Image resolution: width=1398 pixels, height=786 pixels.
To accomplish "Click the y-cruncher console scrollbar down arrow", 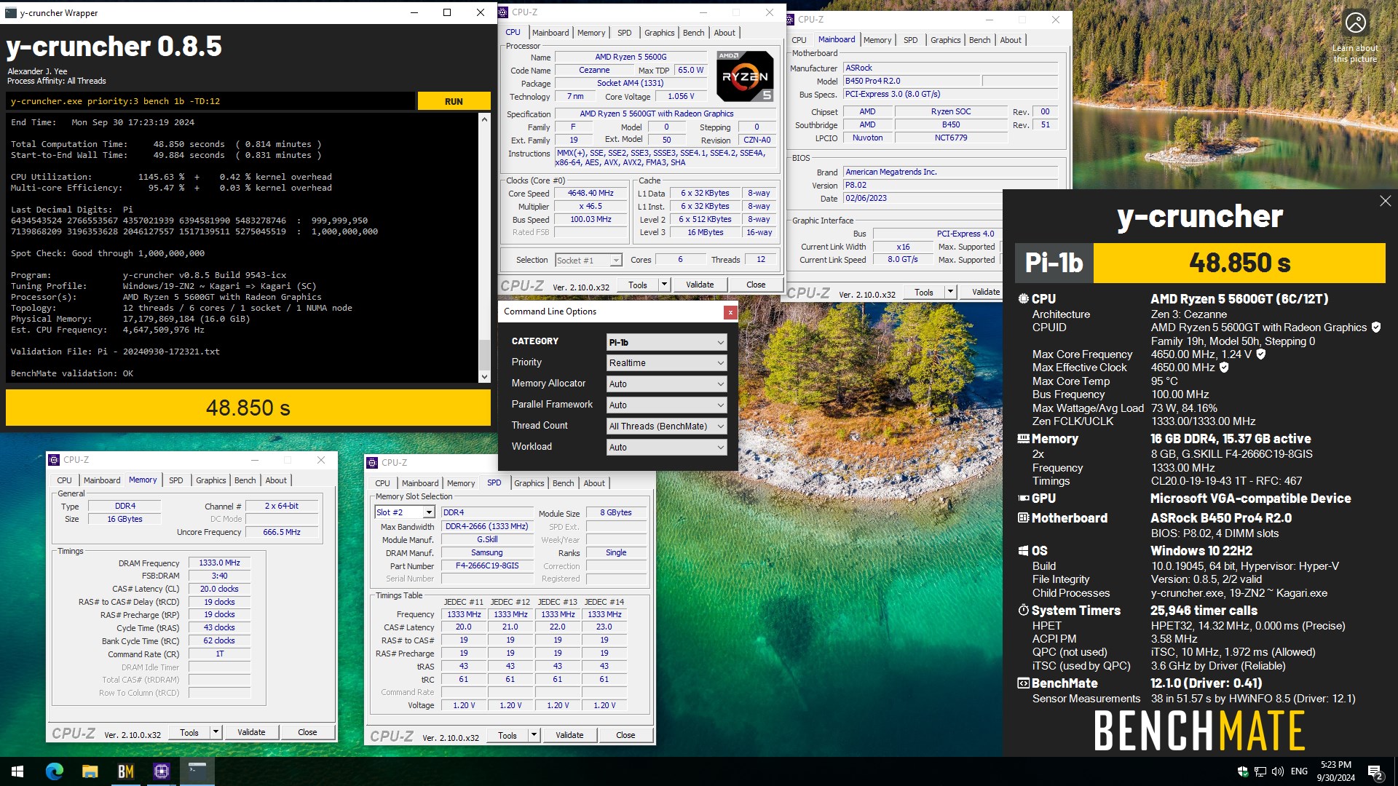I will tap(484, 376).
